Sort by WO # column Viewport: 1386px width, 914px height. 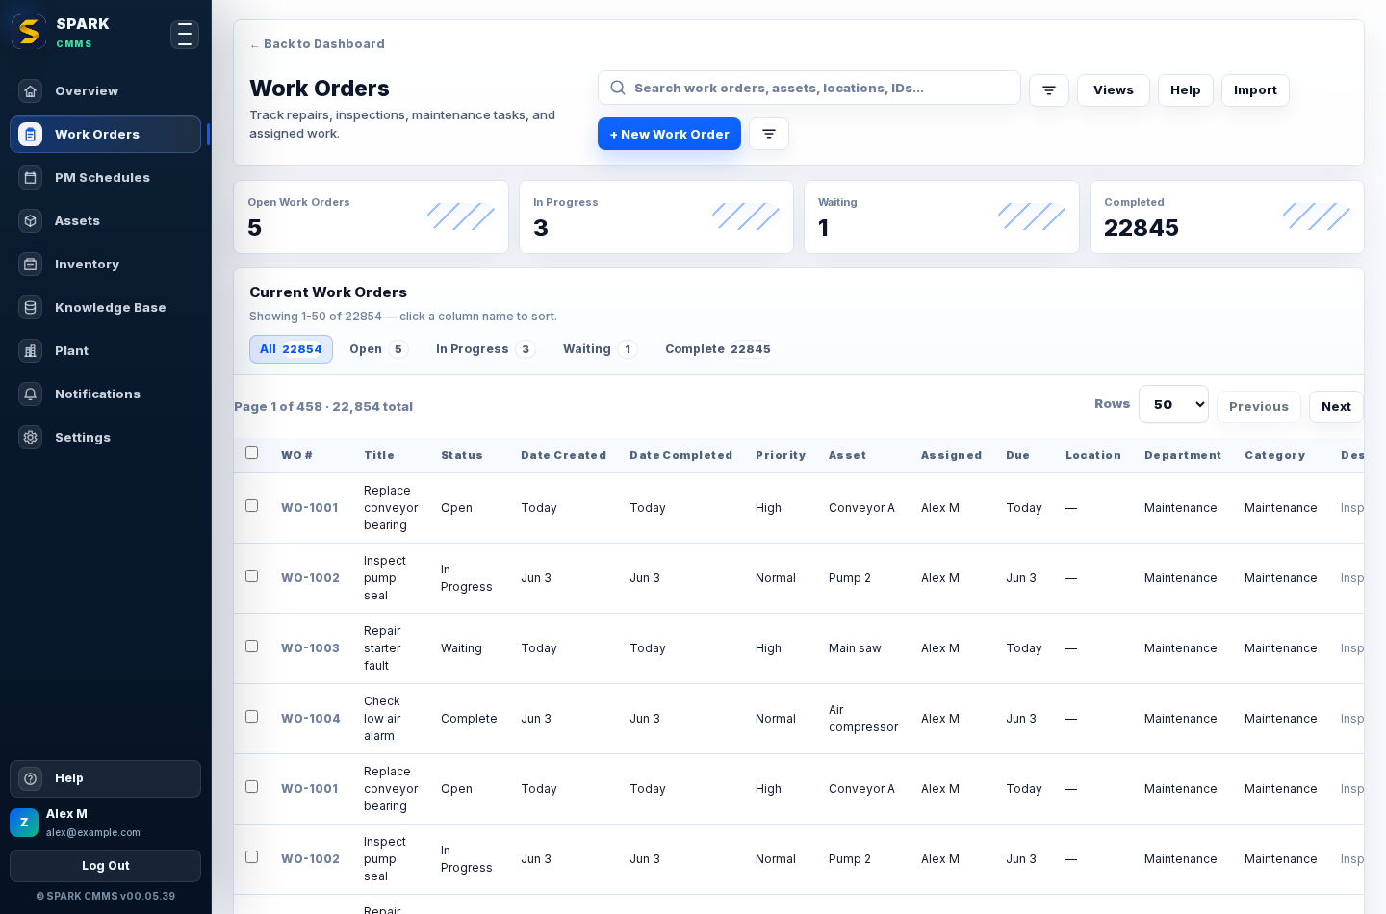[x=296, y=455]
